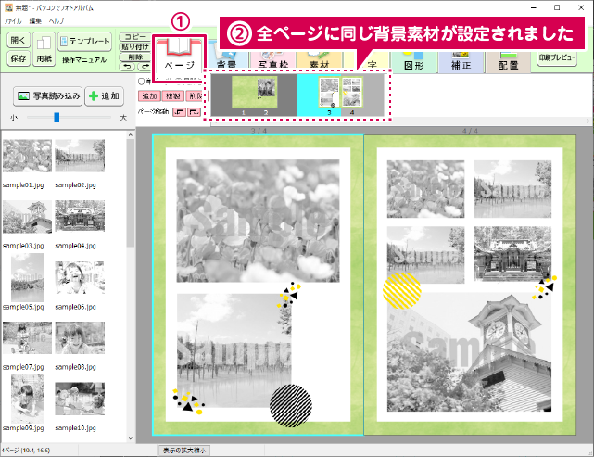Select sample05.jpg thumbnail
This screenshot has height=457, width=594.
(27, 277)
